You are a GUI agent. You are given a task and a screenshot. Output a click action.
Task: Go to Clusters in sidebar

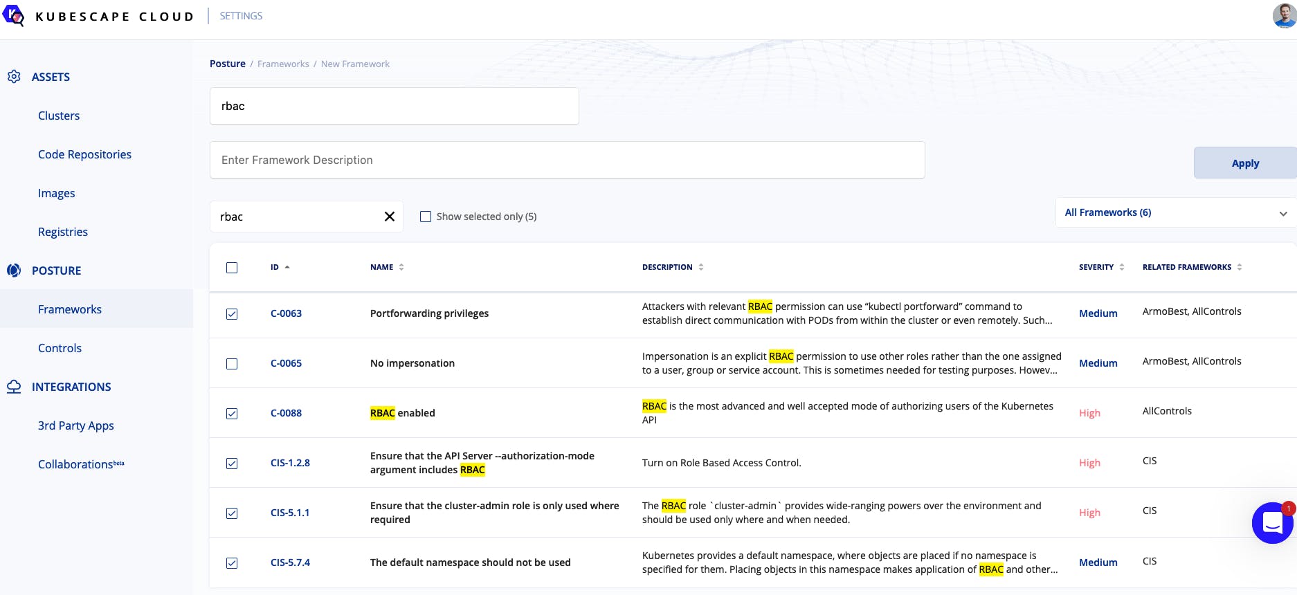tap(59, 116)
